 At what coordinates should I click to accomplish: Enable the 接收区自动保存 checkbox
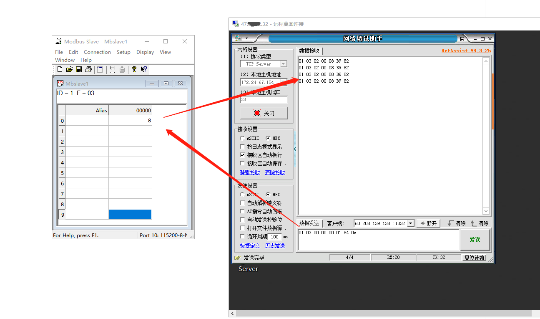[x=243, y=163]
